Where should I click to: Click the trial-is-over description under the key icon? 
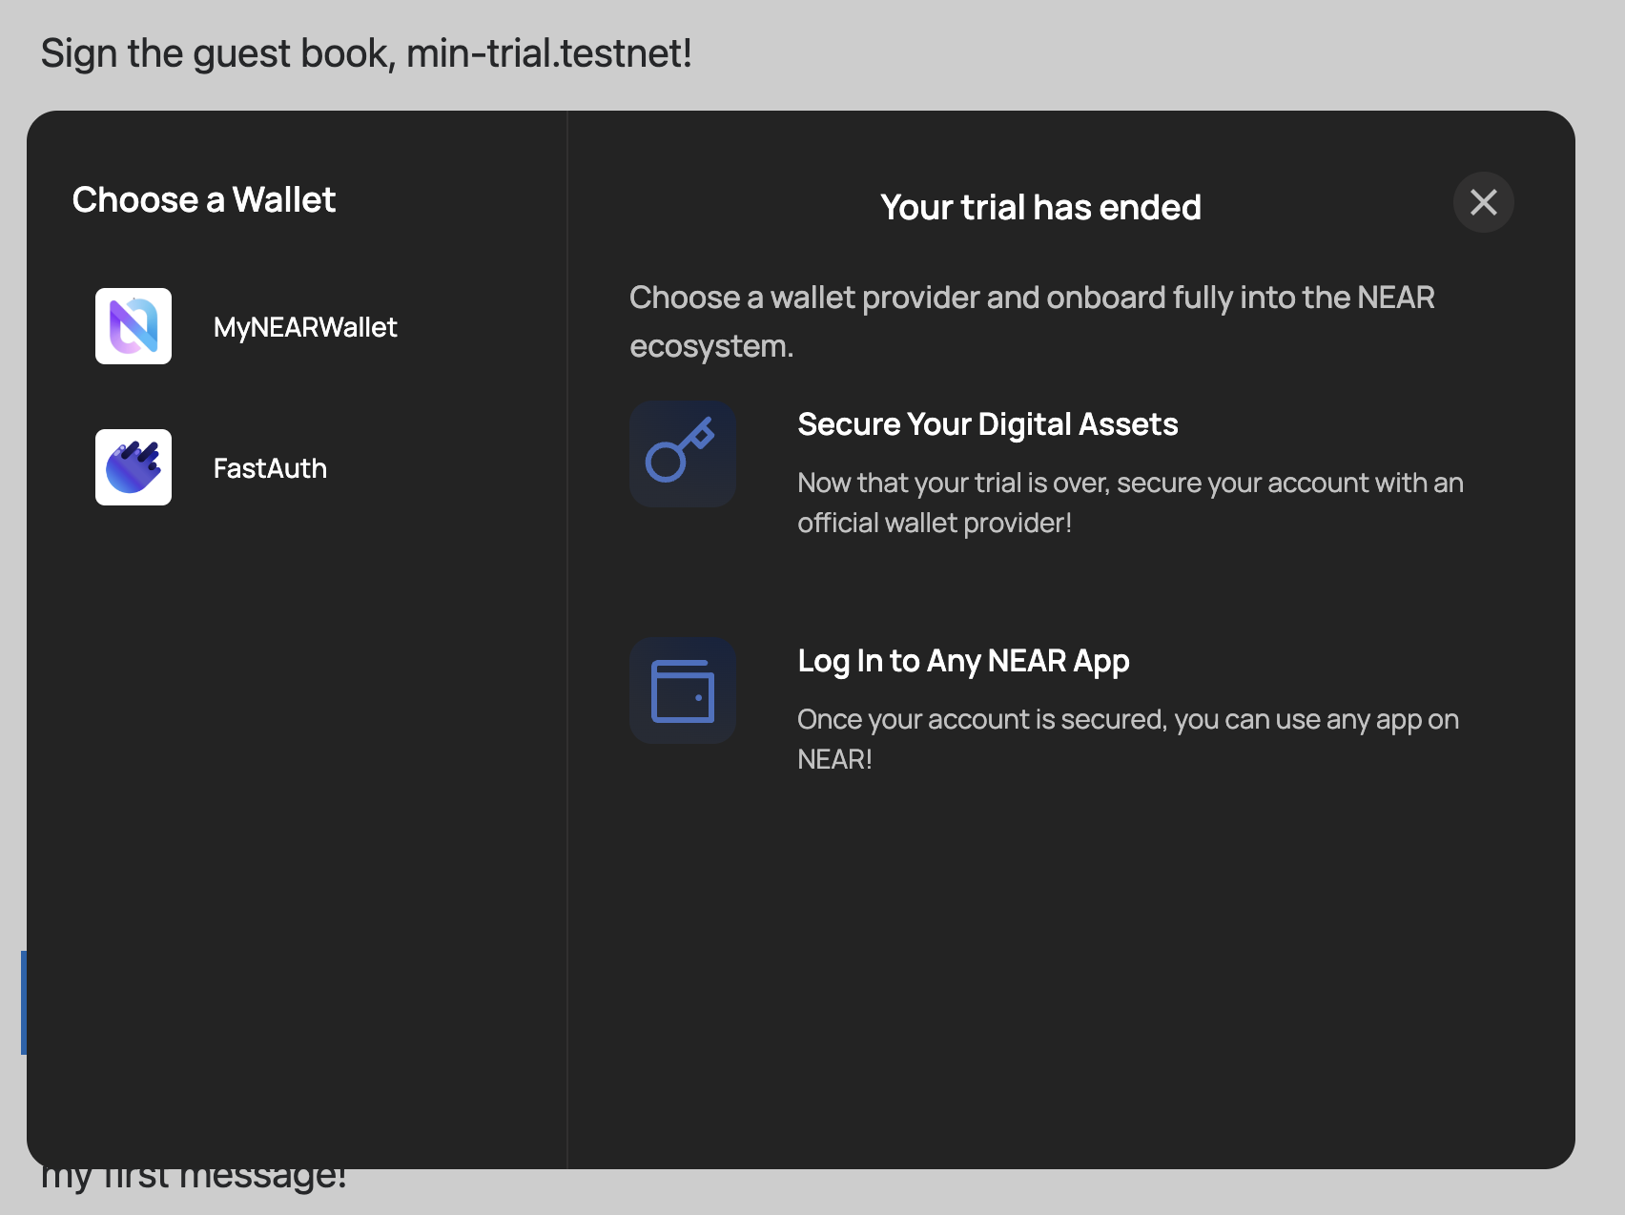[x=1129, y=503]
